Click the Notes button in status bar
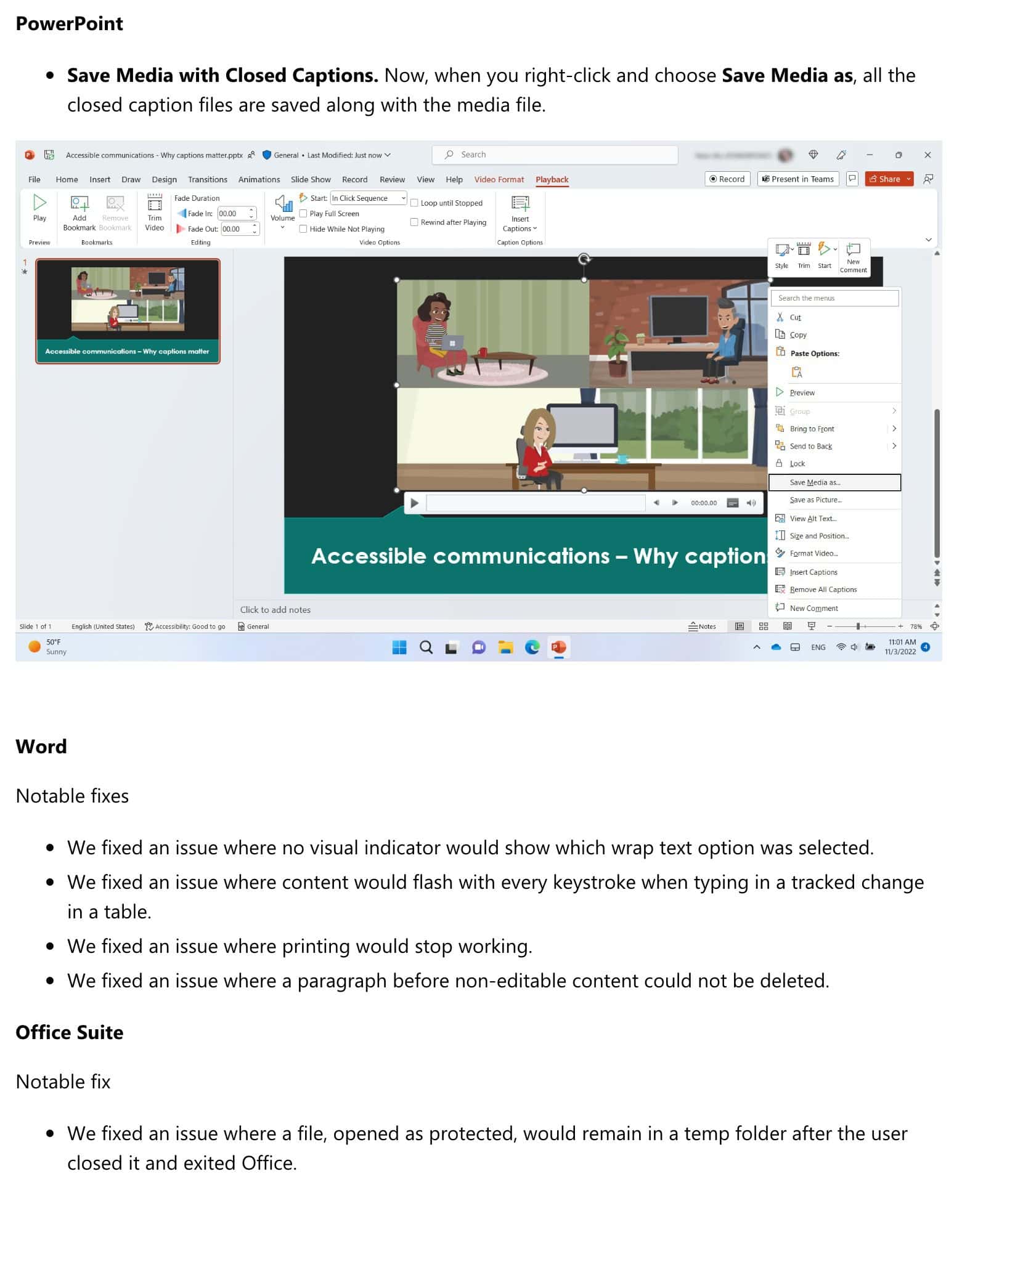The height and width of the screenshot is (1267, 1023). [703, 626]
